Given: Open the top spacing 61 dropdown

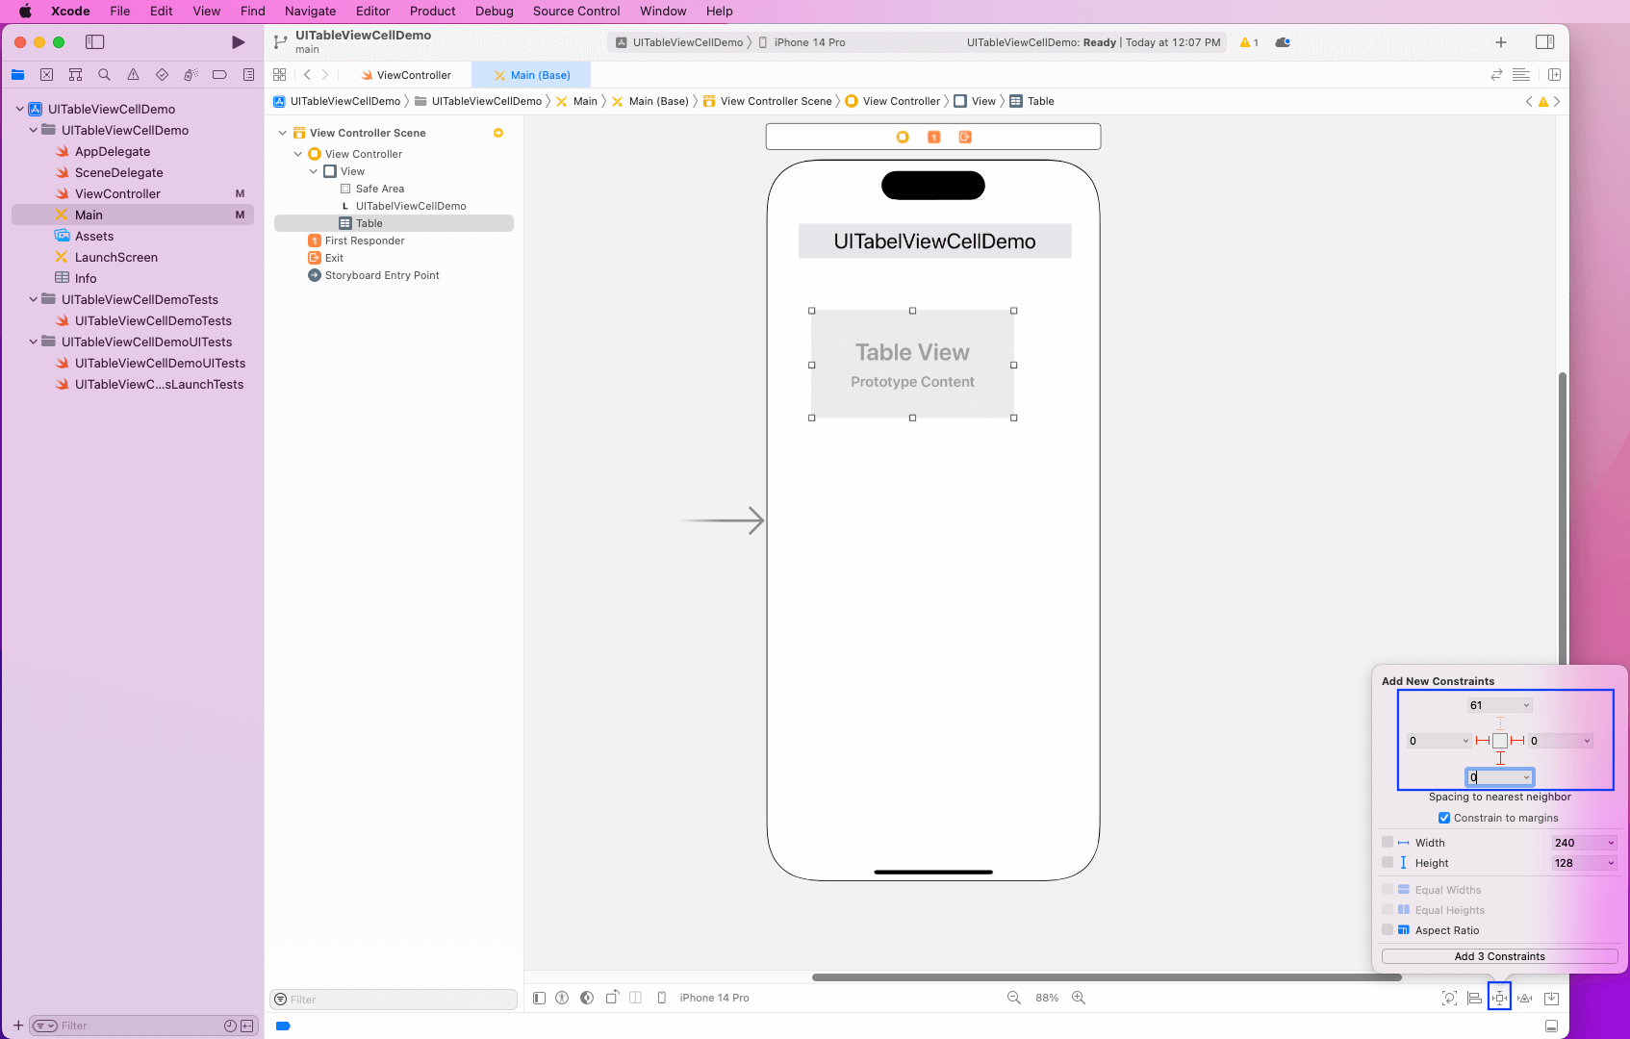Looking at the screenshot, I should click(1526, 705).
